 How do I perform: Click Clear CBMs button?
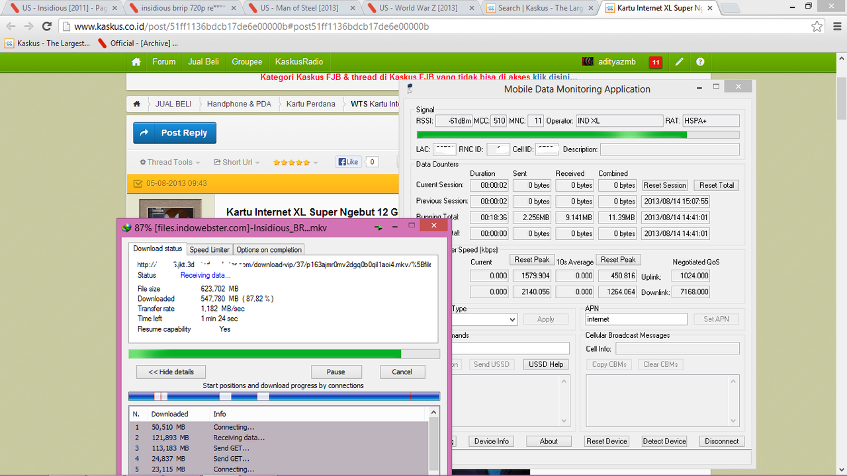[660, 364]
